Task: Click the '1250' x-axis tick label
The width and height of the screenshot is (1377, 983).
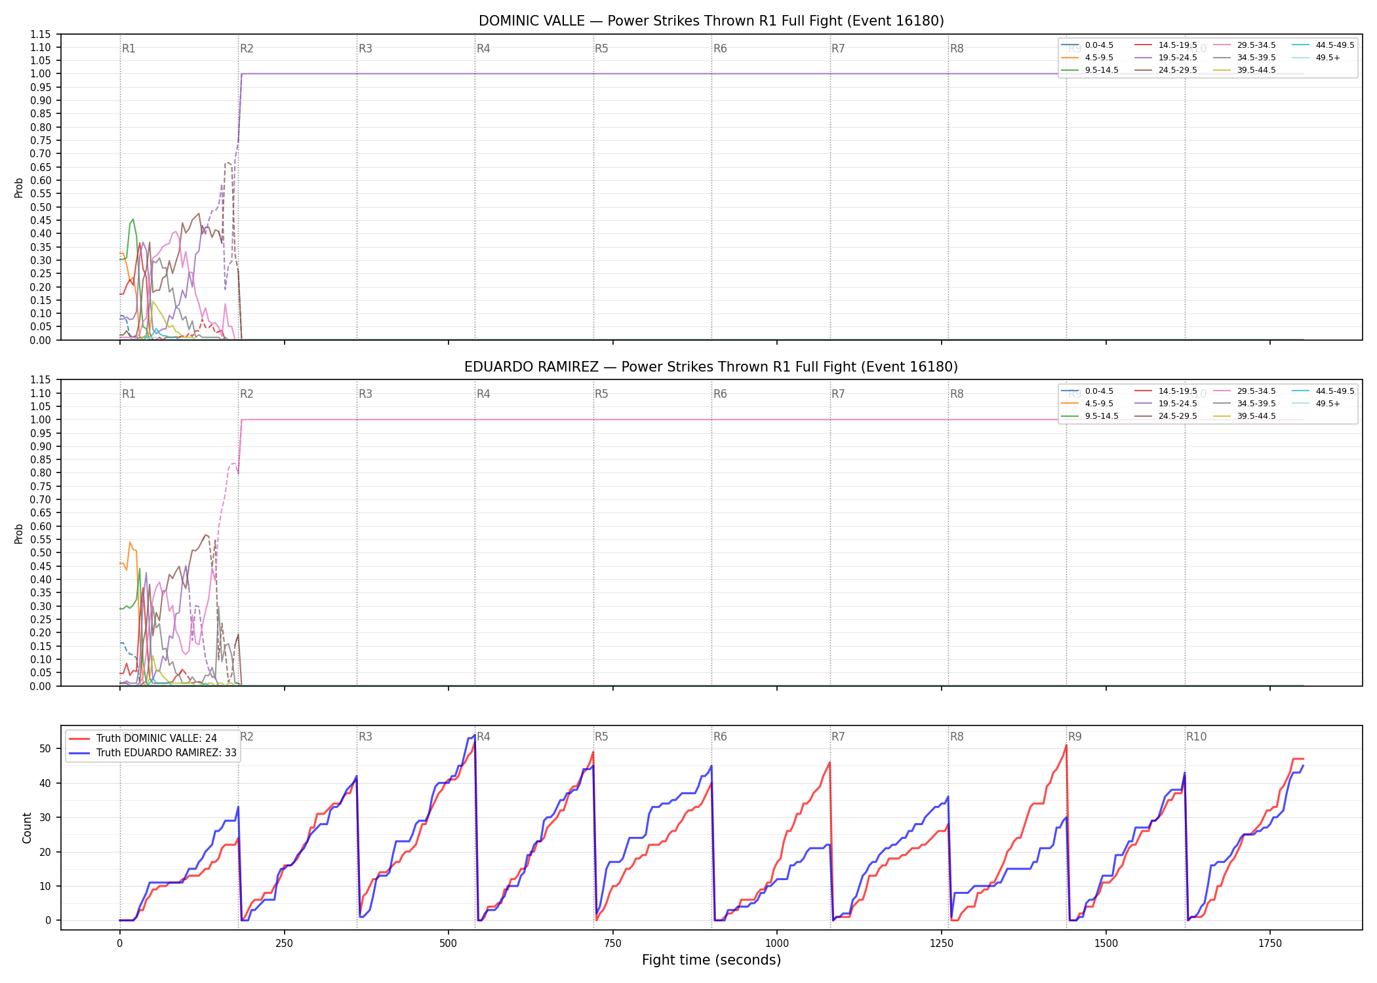Action: coord(942,944)
